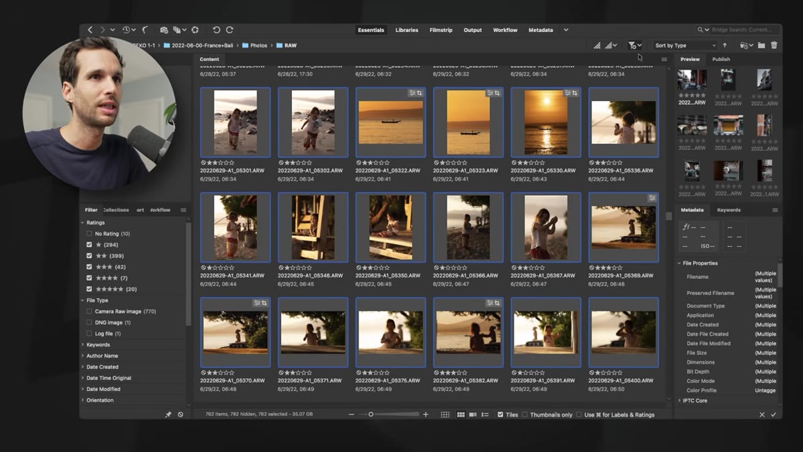Check the Log file type filter

click(x=89, y=334)
